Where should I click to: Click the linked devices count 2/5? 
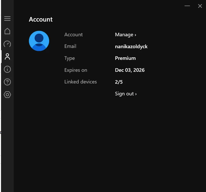(119, 82)
